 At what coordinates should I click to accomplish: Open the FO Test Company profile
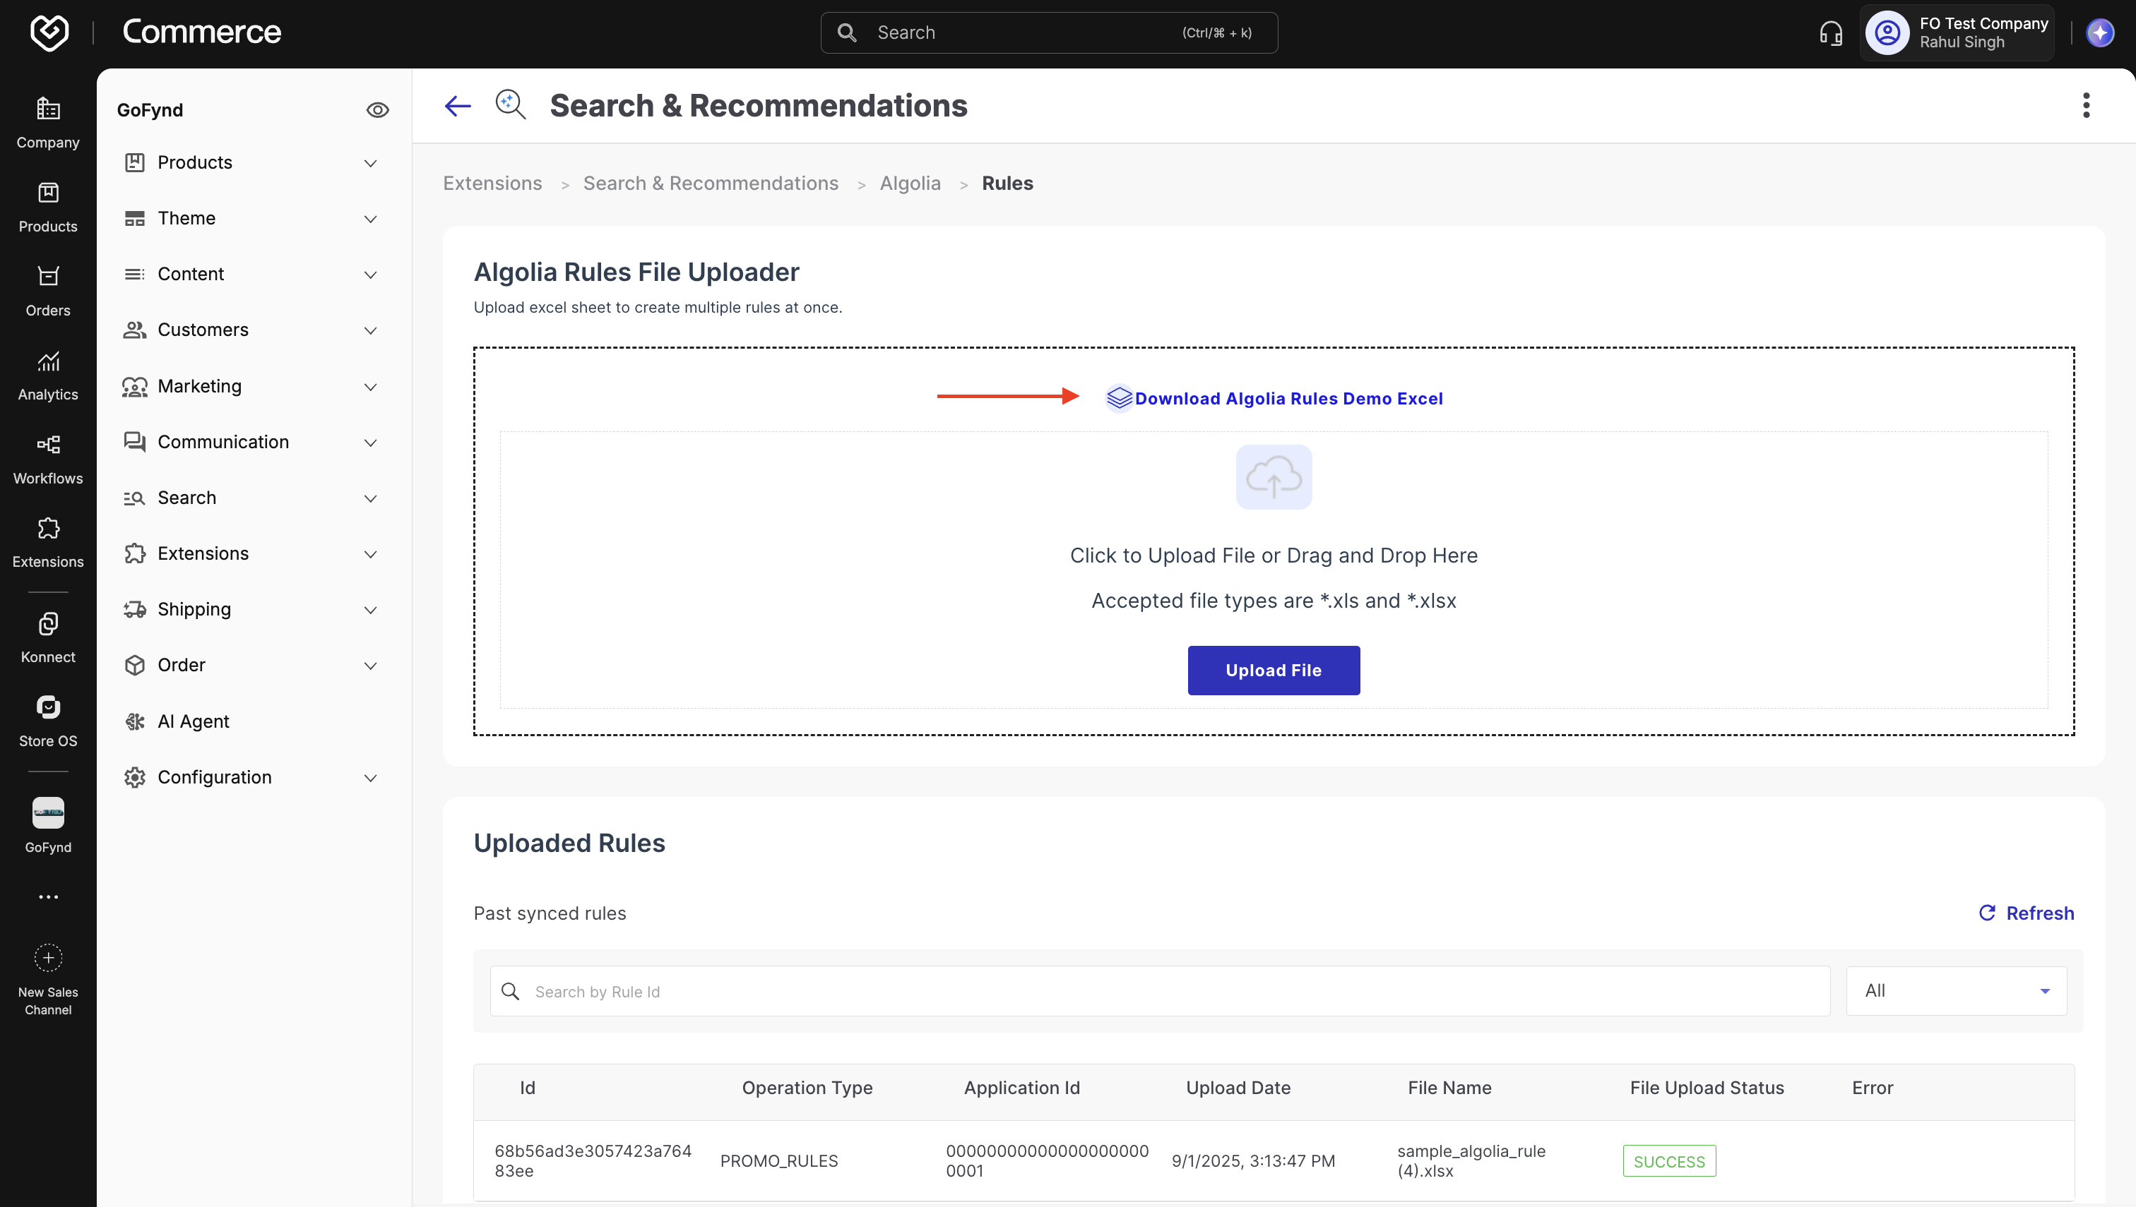tap(1957, 33)
